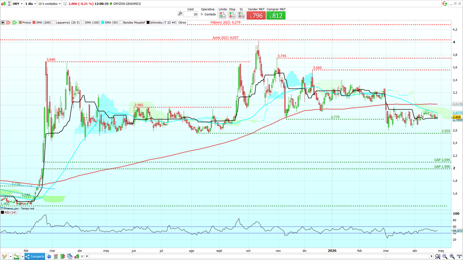Image resolution: width=463 pixels, height=260 pixels.
Task: Click the 3,560 resistance level label
Action: tap(317, 68)
